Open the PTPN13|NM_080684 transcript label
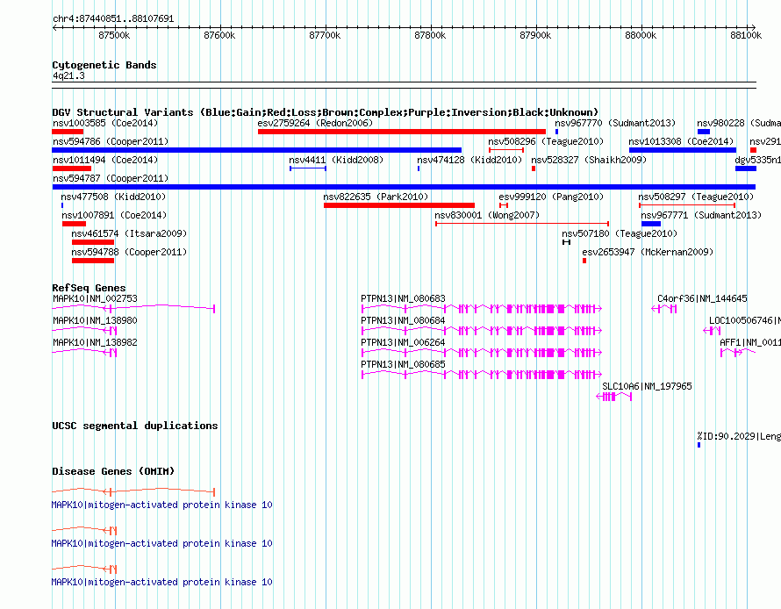The width and height of the screenshot is (781, 609). (x=403, y=320)
